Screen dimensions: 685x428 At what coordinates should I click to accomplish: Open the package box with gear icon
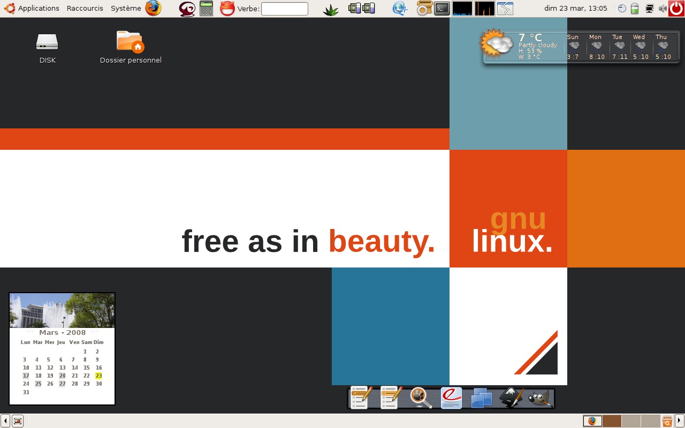pos(424,9)
